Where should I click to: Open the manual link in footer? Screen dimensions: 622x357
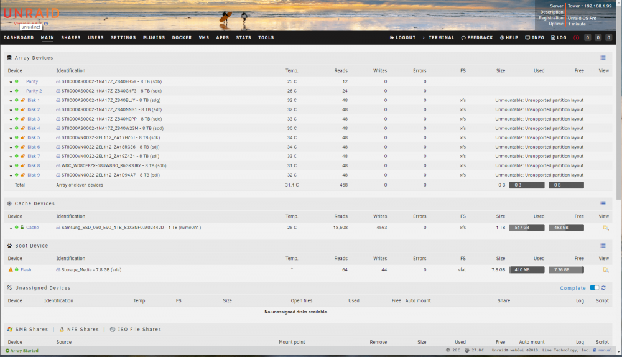tap(605, 350)
